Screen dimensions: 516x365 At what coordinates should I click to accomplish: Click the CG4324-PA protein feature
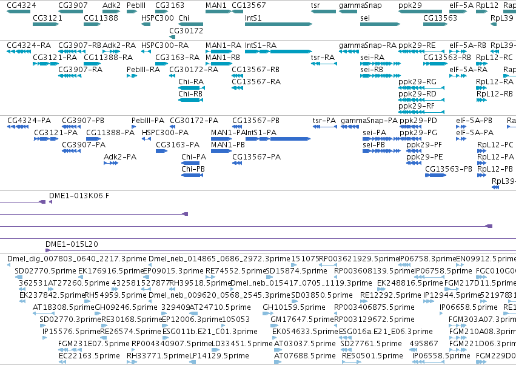tap(18, 127)
